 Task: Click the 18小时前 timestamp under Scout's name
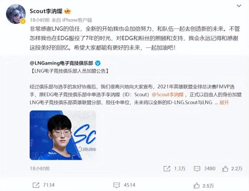point(40,20)
